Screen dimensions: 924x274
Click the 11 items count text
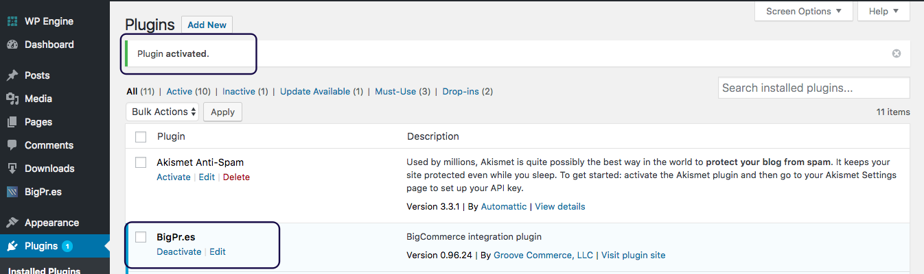[893, 112]
